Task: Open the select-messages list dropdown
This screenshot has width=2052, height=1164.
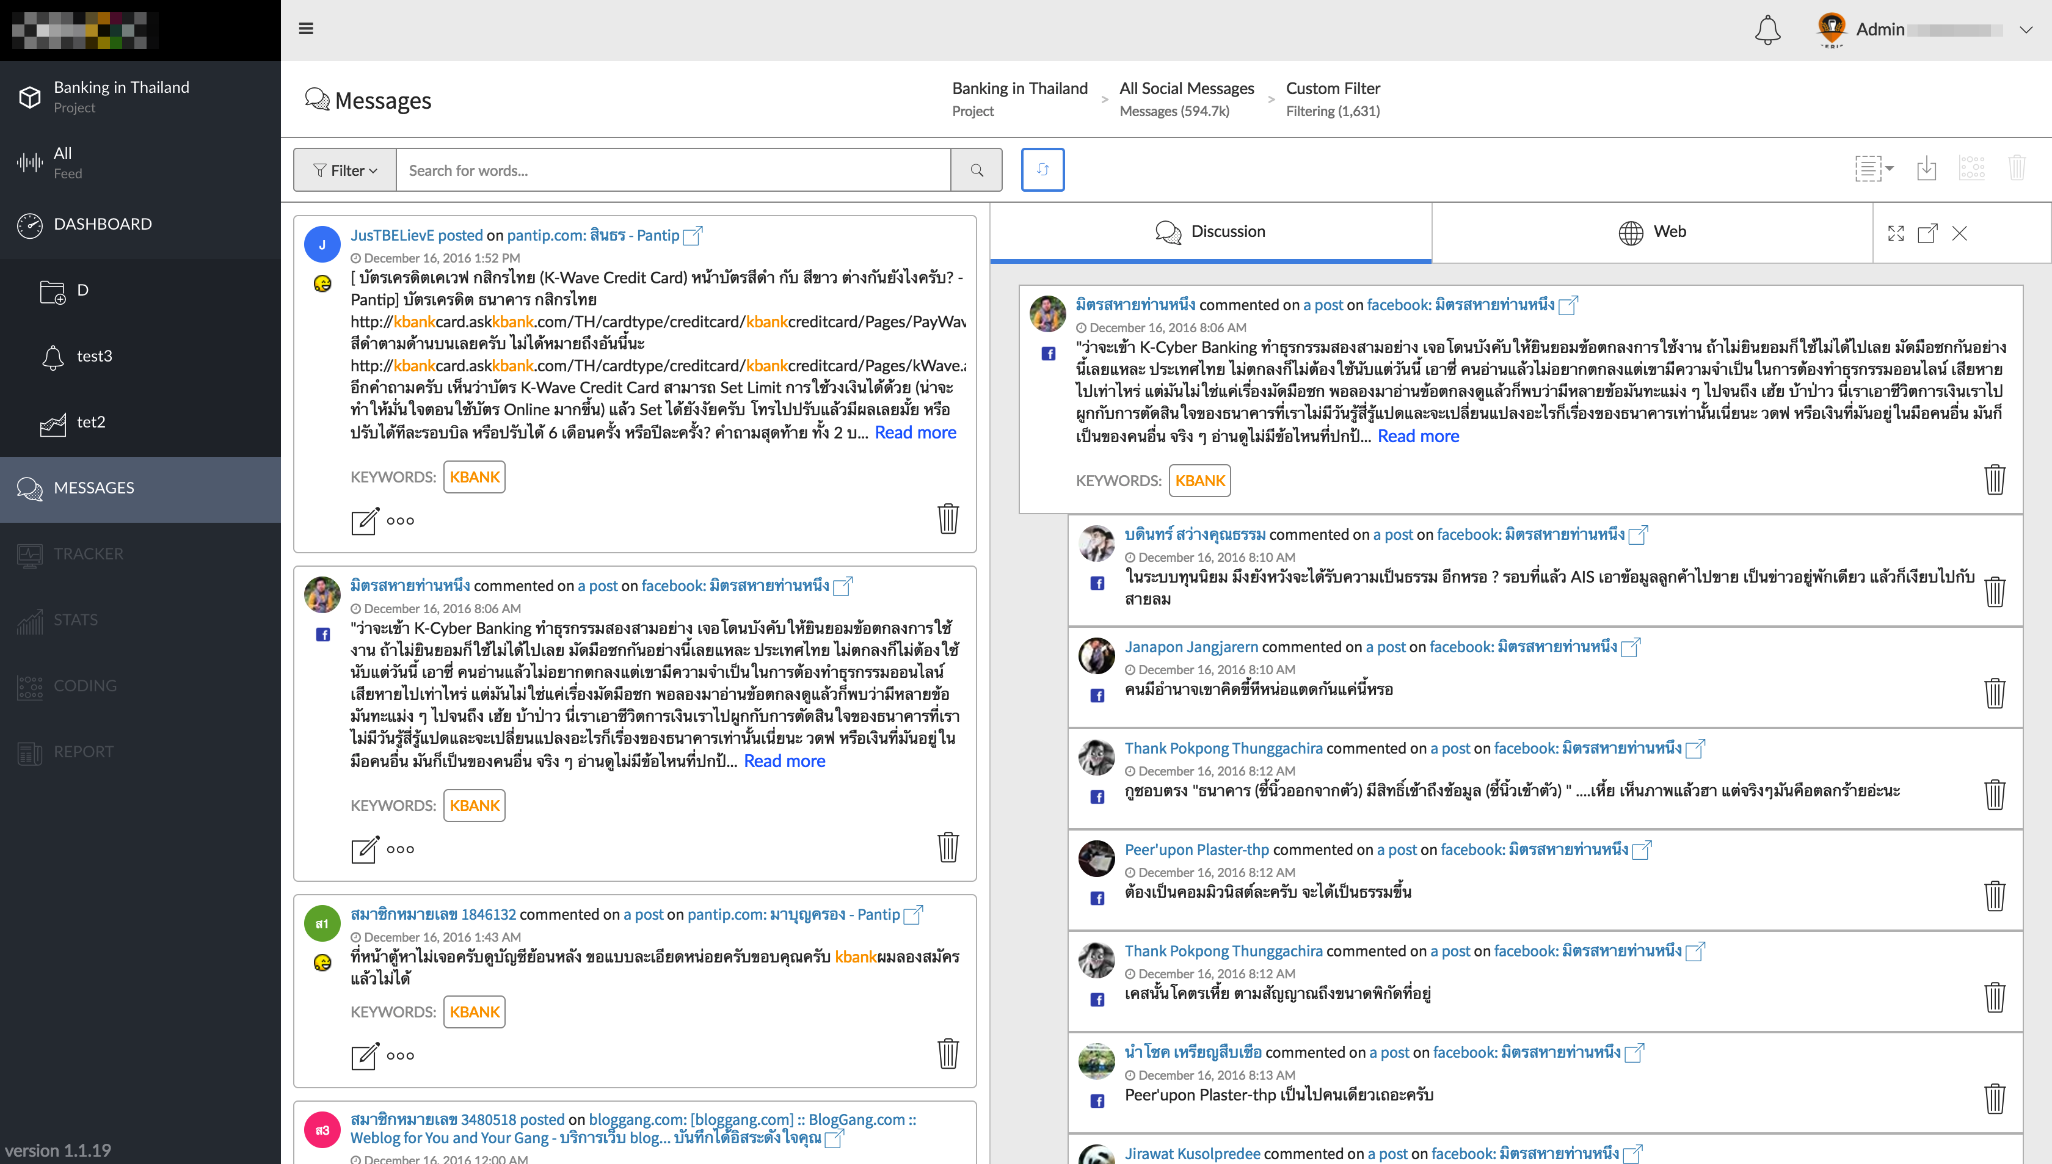Action: [x=1874, y=169]
